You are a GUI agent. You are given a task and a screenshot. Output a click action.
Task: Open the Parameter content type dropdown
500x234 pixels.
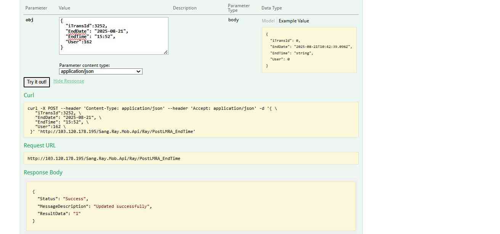(101, 71)
